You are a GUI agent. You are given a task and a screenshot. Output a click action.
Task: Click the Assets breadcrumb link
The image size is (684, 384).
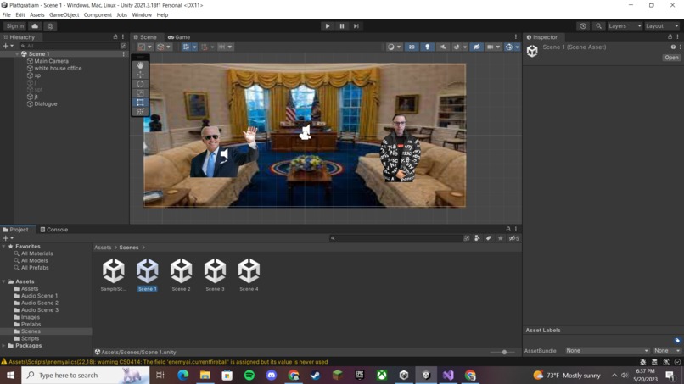point(103,248)
